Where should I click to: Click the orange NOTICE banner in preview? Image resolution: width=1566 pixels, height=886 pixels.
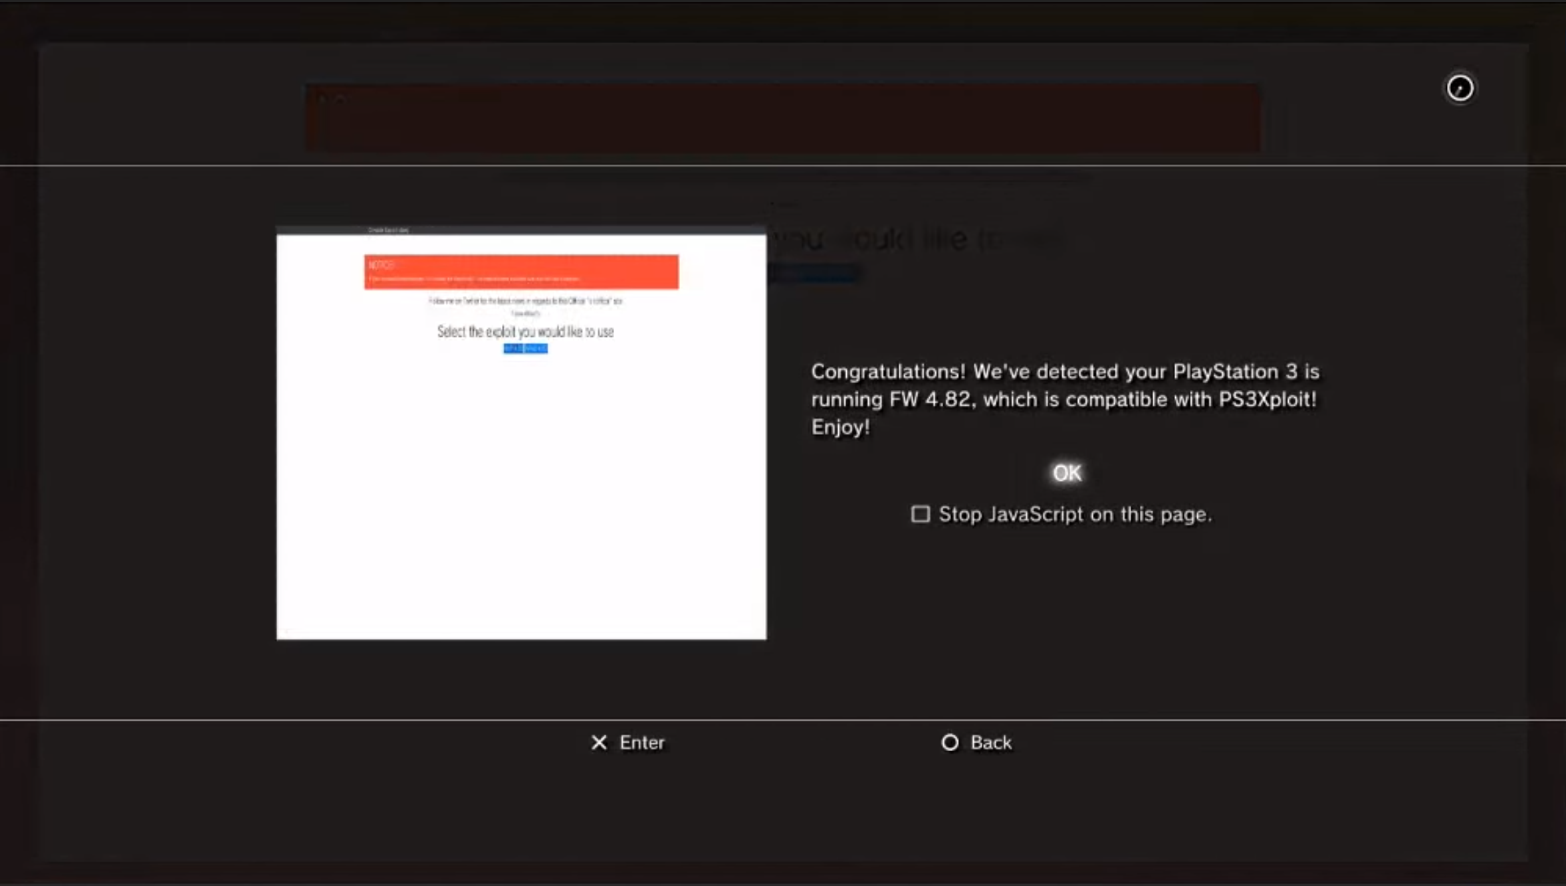coord(521,272)
